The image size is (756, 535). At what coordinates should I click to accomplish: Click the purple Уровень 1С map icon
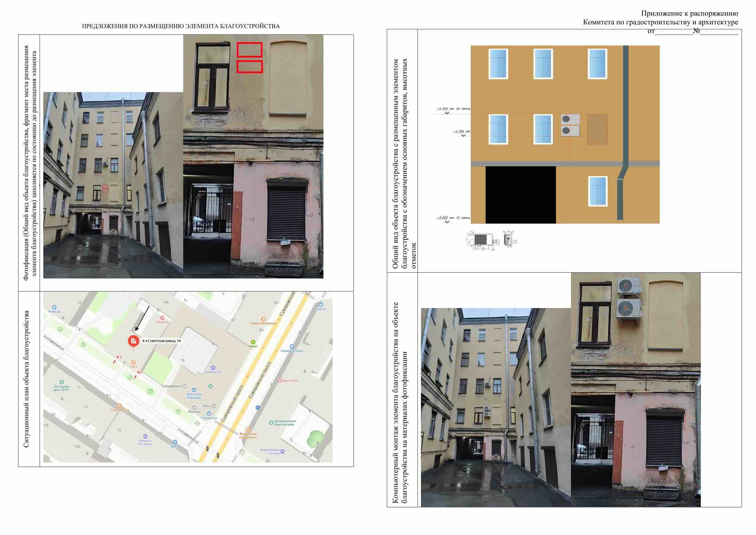pyautogui.click(x=213, y=368)
